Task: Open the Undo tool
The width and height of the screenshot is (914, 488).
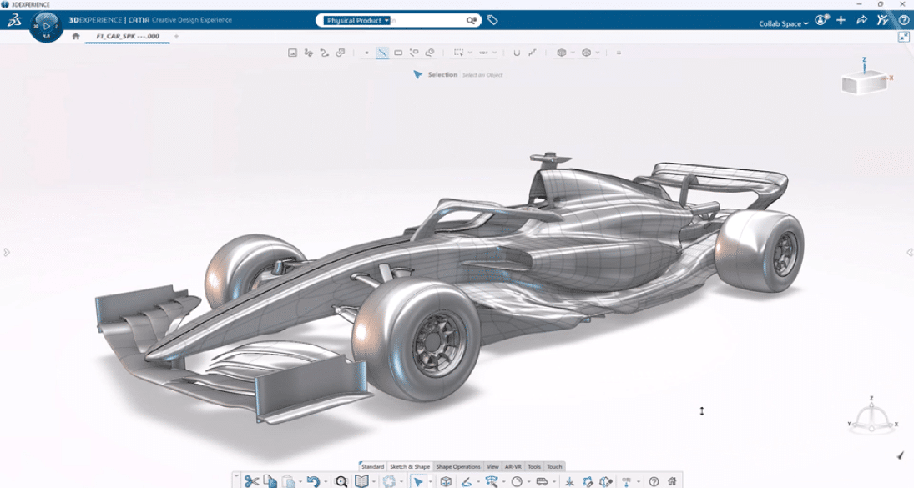Action: click(313, 480)
